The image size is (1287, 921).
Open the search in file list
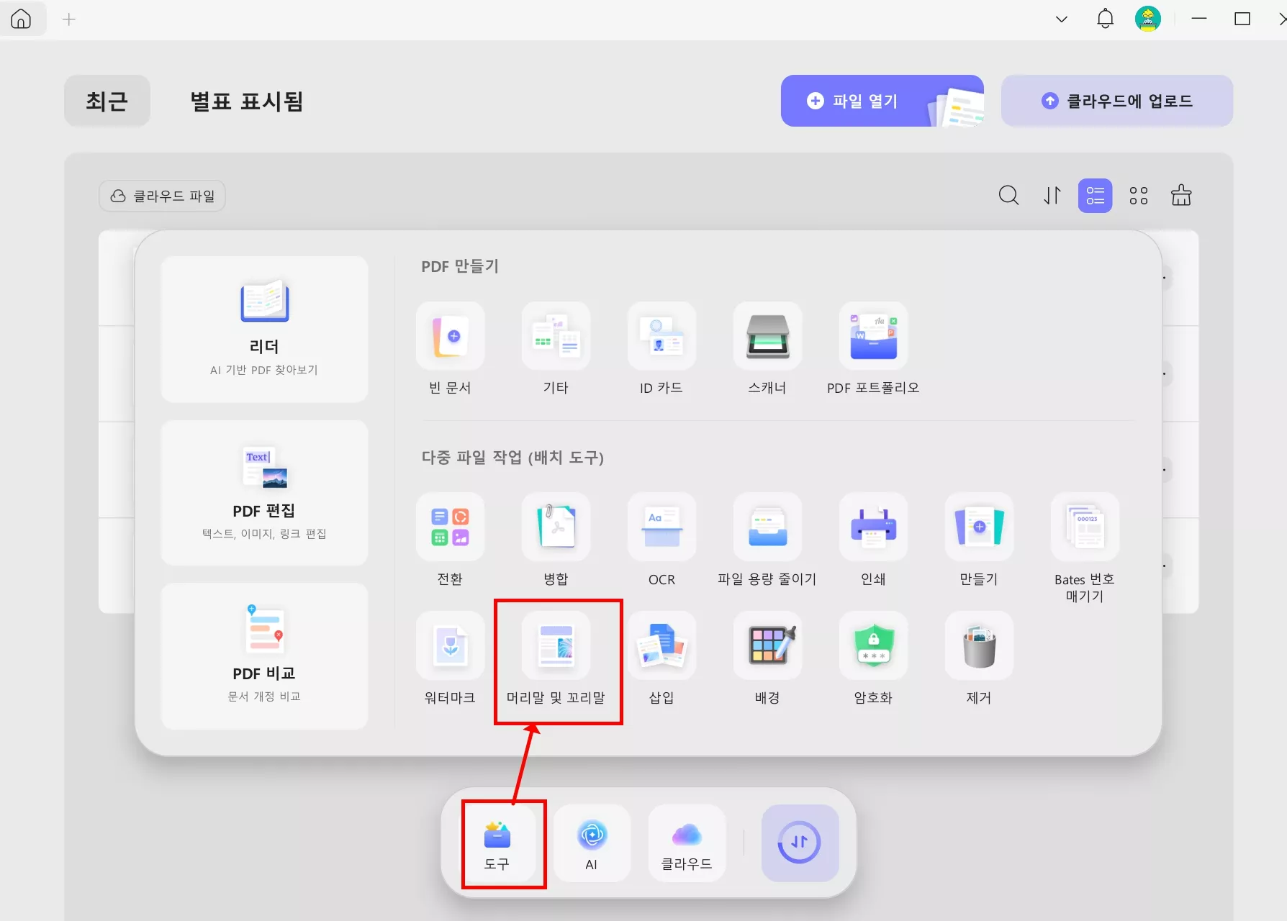pyautogui.click(x=1008, y=195)
